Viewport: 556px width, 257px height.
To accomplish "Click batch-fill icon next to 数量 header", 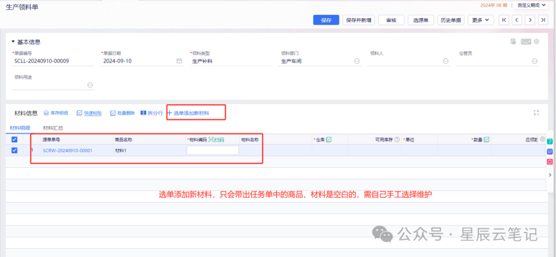I will coord(486,140).
